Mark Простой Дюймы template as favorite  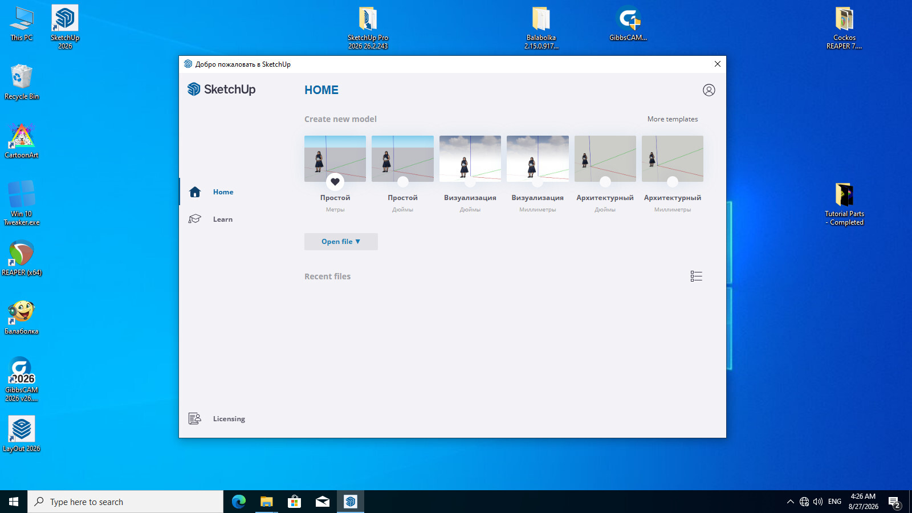click(403, 182)
